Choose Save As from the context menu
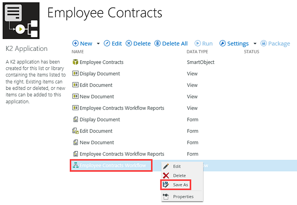The height and width of the screenshot is (205, 297). pyautogui.click(x=180, y=185)
